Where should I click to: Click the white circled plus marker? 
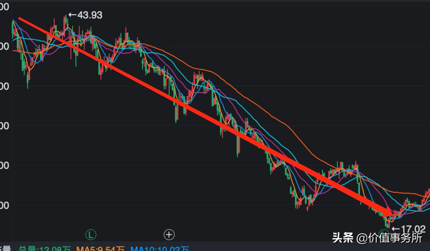click(x=169, y=235)
